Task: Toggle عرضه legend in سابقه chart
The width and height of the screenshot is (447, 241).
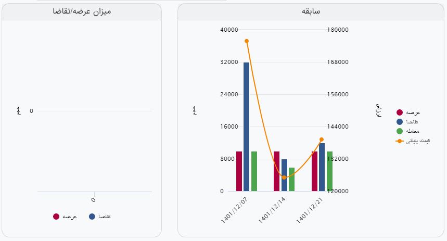Action: tap(408, 112)
